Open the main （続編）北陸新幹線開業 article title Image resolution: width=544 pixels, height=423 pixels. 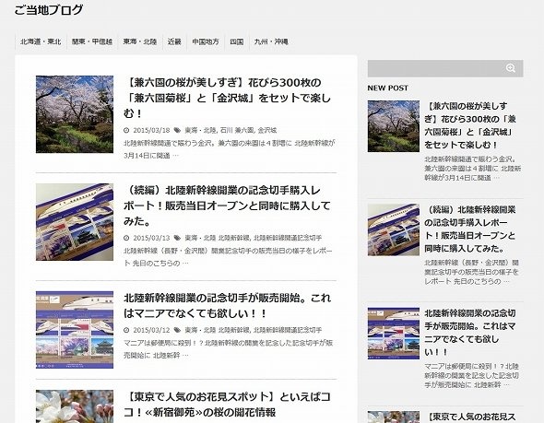(227, 206)
